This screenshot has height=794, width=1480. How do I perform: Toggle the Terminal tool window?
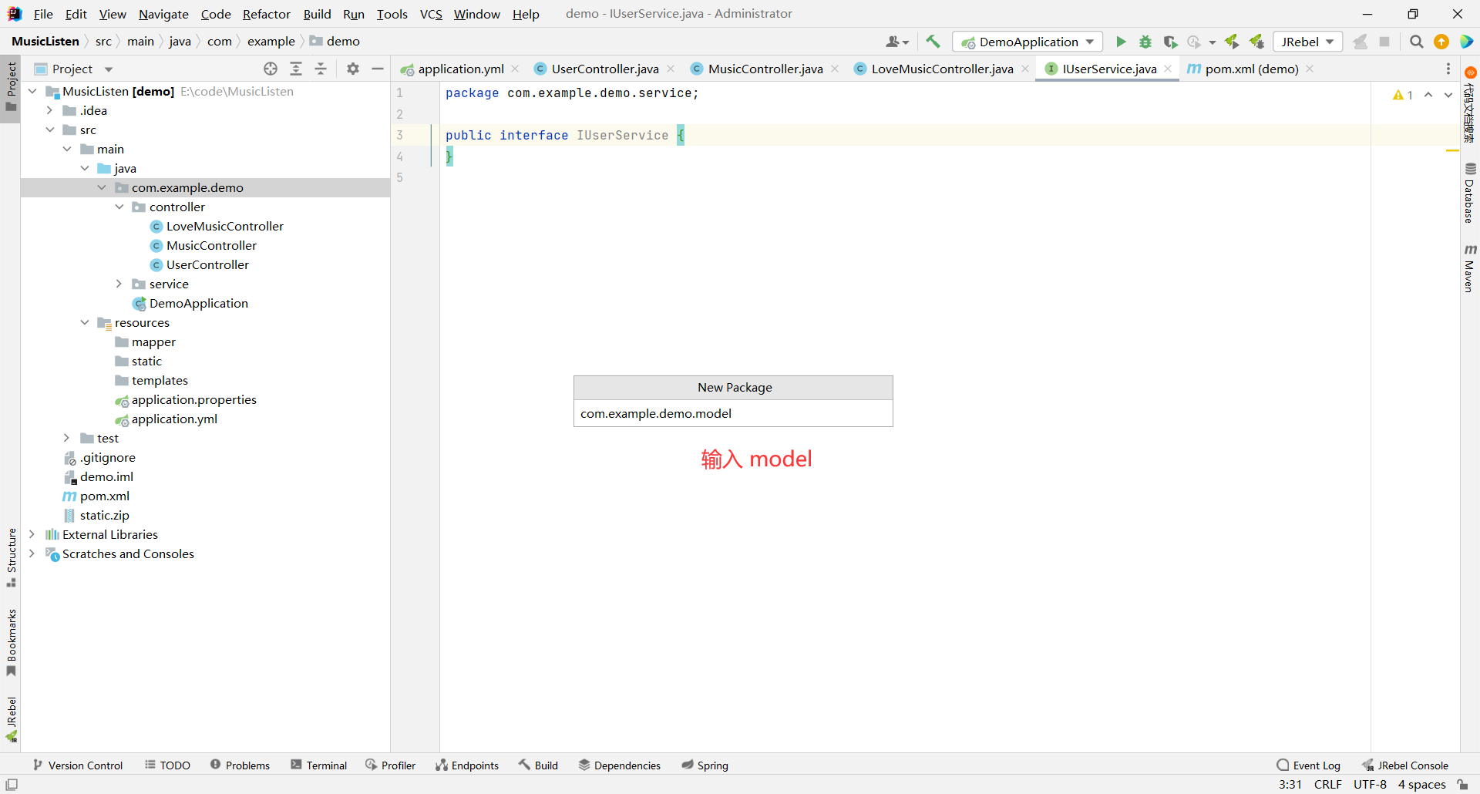(x=319, y=765)
